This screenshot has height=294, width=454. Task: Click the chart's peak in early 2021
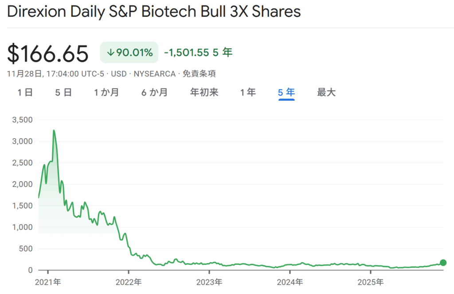54,131
